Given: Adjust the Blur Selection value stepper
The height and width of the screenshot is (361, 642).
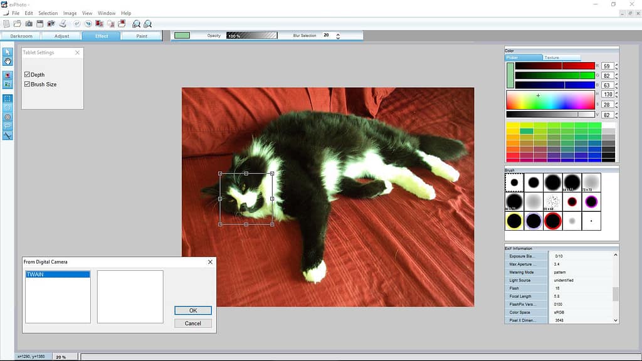Looking at the screenshot, I should click(x=338, y=36).
